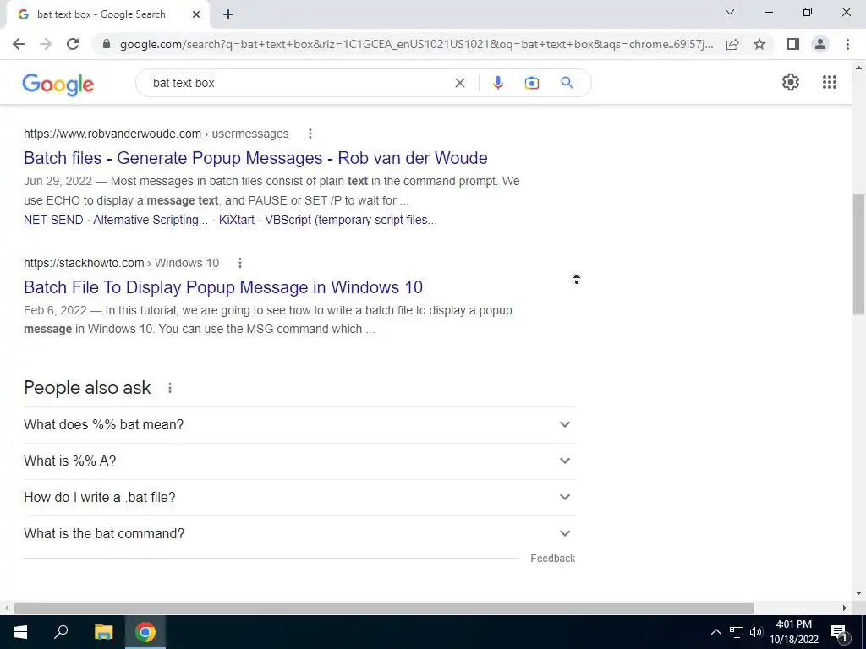Viewport: 866px width, 649px height.
Task: View site info padlock icon
Action: (x=107, y=44)
